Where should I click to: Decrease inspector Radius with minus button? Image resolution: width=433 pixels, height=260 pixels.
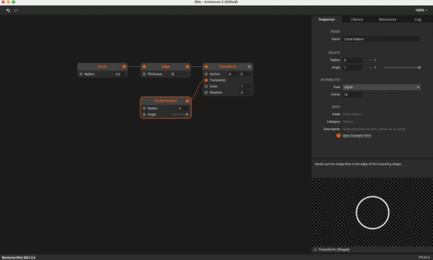click(x=370, y=60)
